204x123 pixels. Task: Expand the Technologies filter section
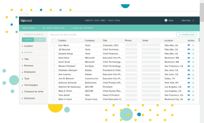point(31,85)
